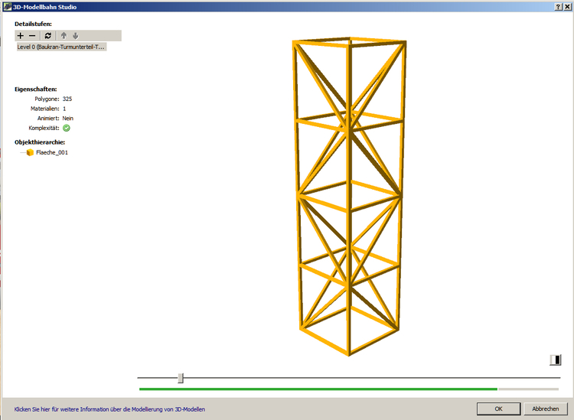Toggle the preview background color button

pos(556,360)
